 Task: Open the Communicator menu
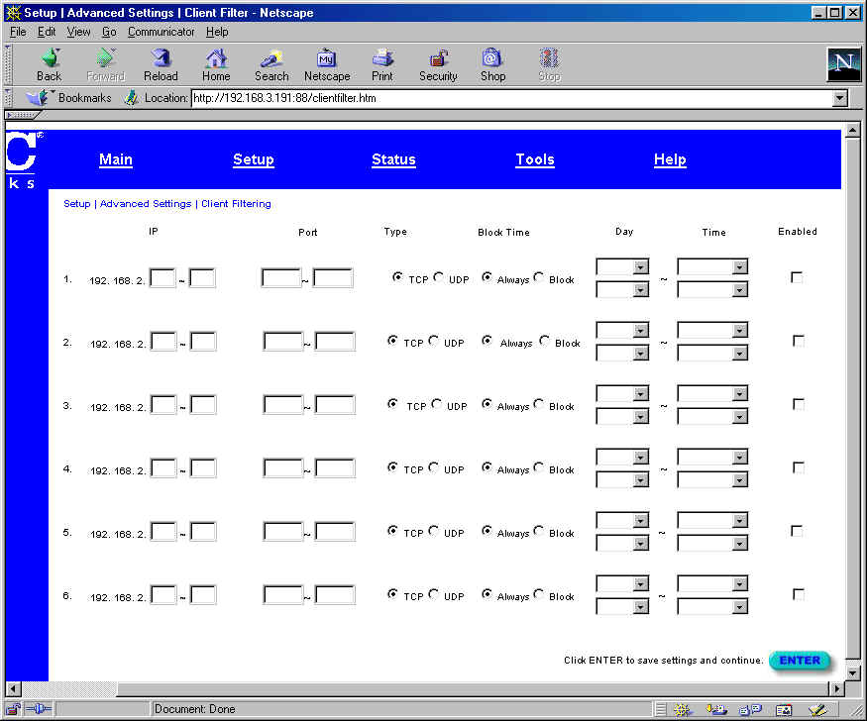(161, 32)
